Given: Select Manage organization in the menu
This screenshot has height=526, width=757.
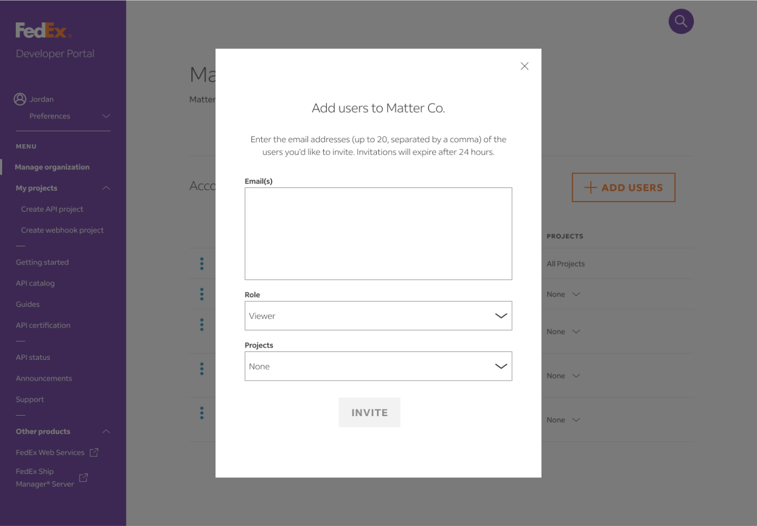Looking at the screenshot, I should click(x=52, y=167).
